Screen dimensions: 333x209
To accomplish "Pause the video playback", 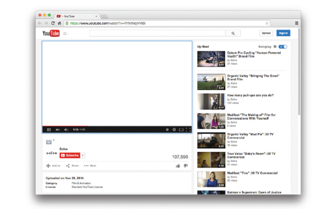I will click(49, 130).
